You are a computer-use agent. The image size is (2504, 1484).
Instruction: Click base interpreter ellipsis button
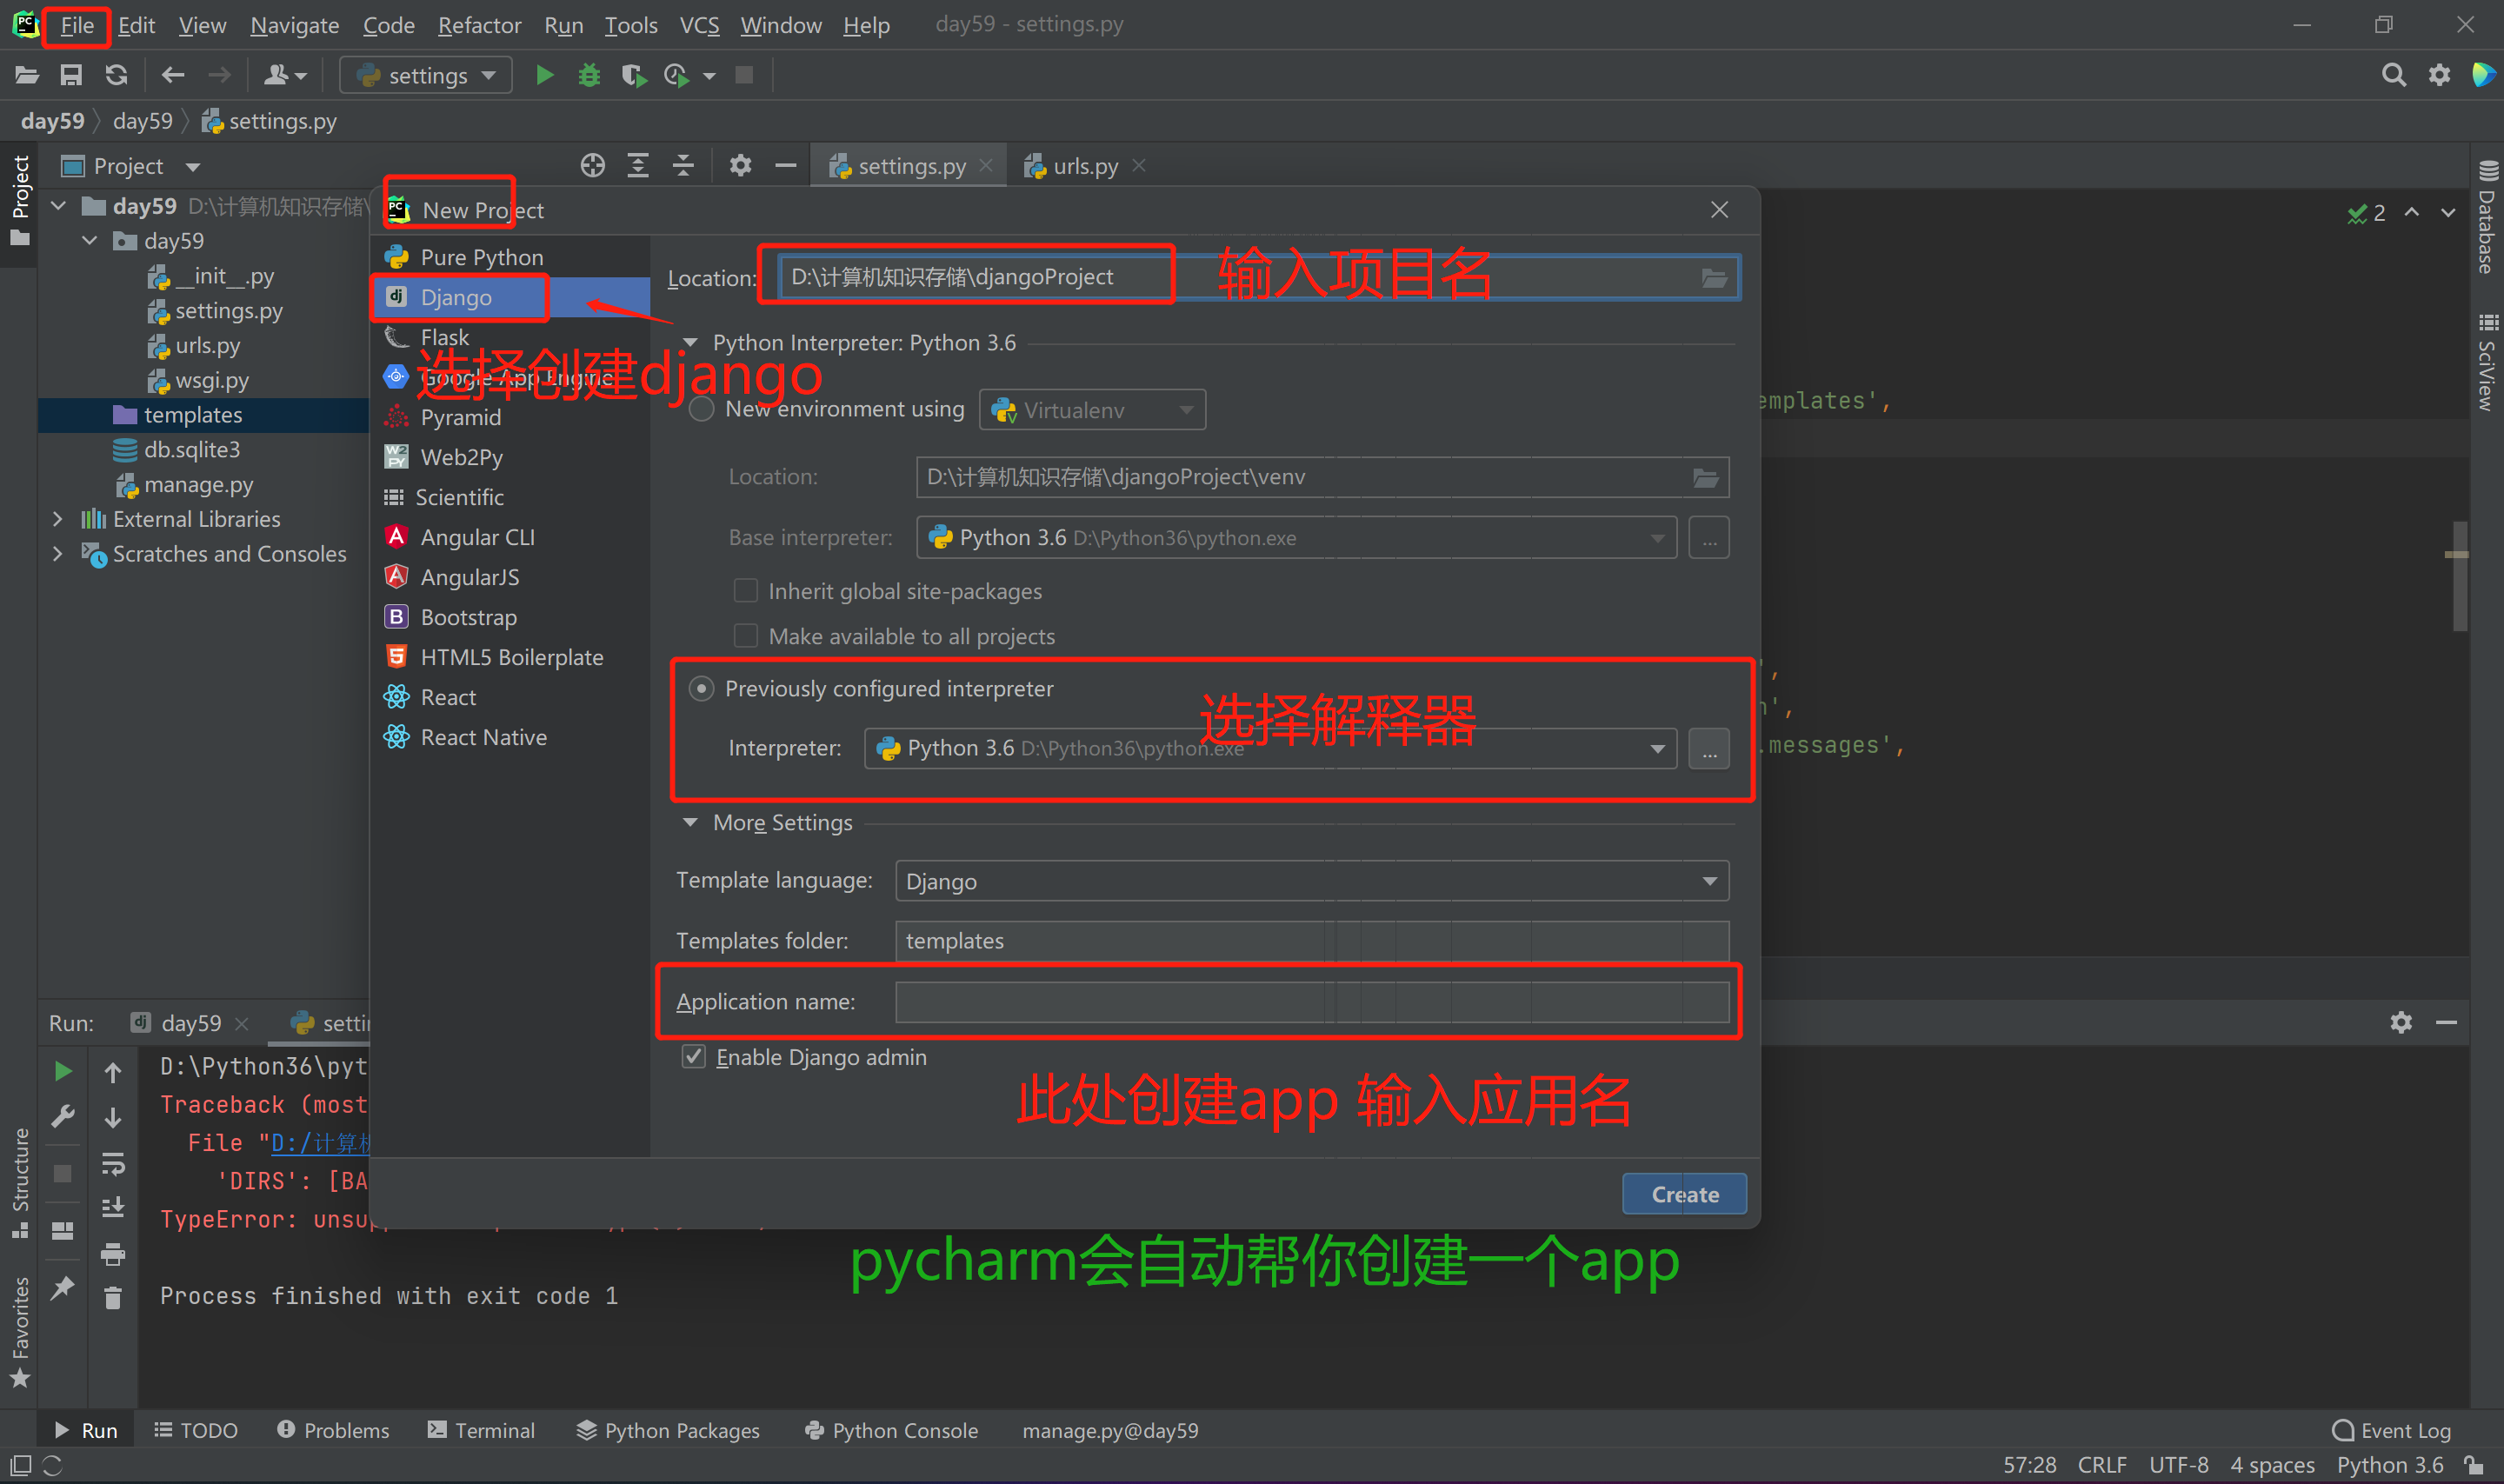coord(1709,538)
